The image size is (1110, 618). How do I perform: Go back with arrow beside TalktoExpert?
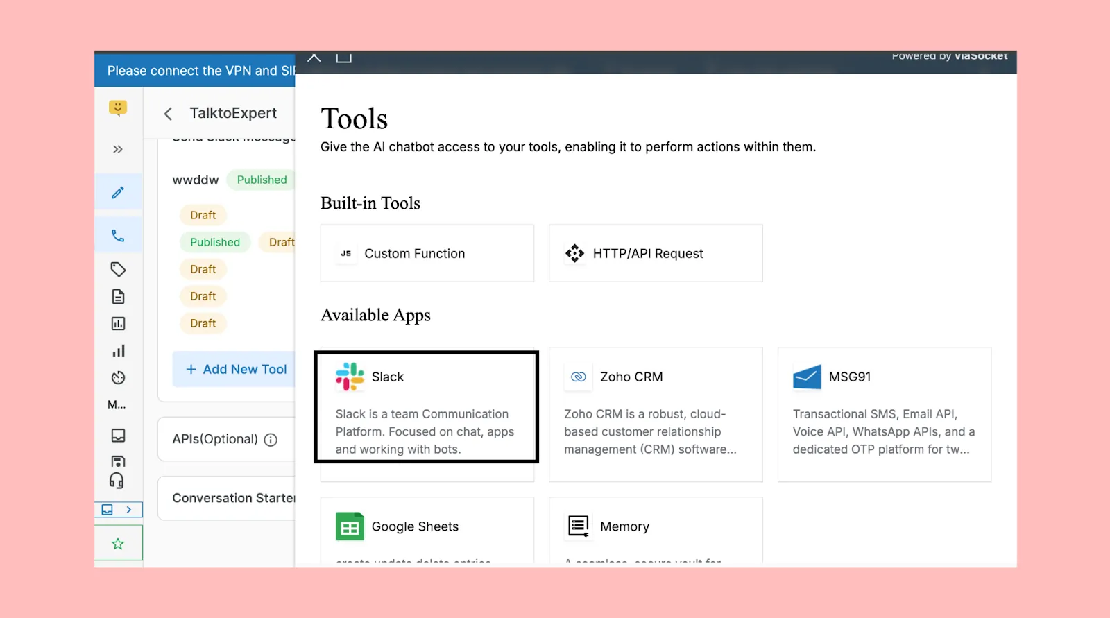168,114
